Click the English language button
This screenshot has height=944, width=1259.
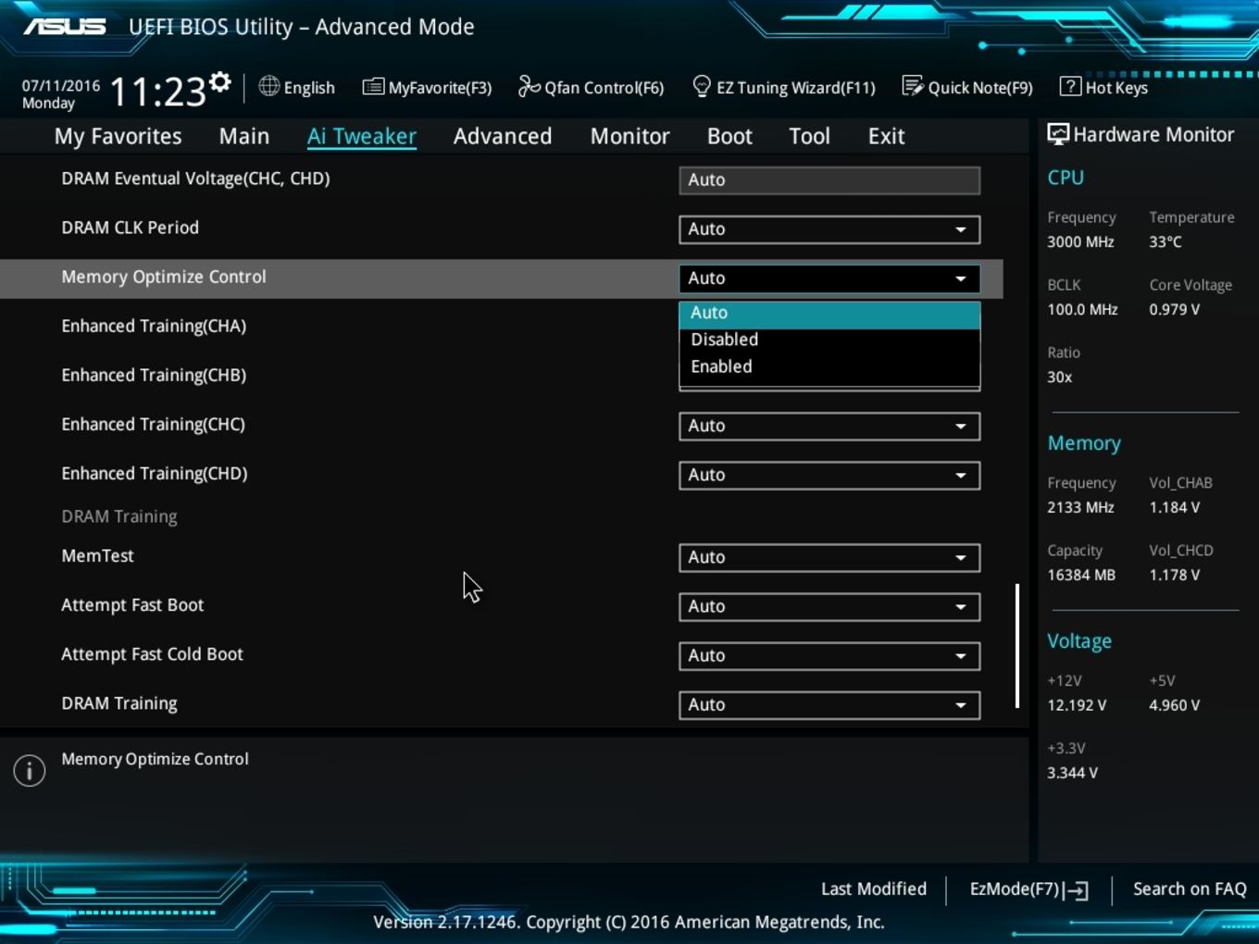click(x=296, y=87)
